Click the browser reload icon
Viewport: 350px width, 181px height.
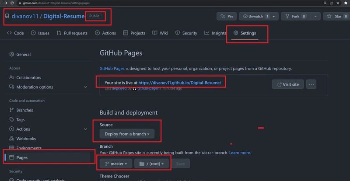pos(12,3)
